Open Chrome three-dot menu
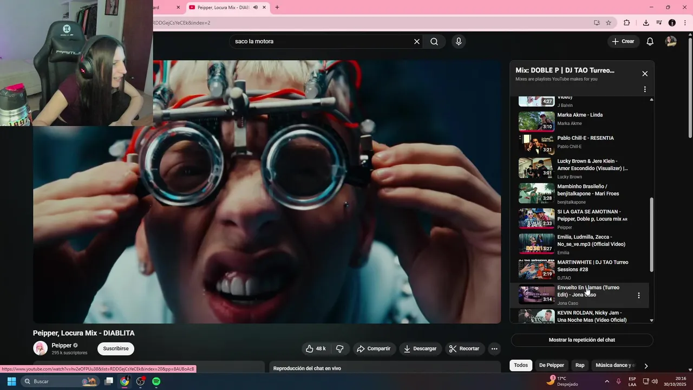Image resolution: width=693 pixels, height=390 pixels. 685,23
